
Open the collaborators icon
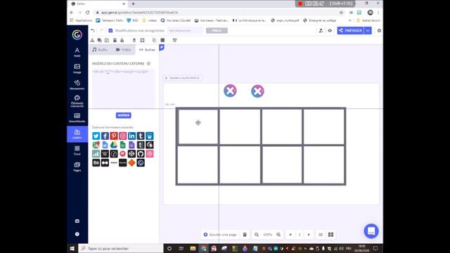[x=321, y=30]
